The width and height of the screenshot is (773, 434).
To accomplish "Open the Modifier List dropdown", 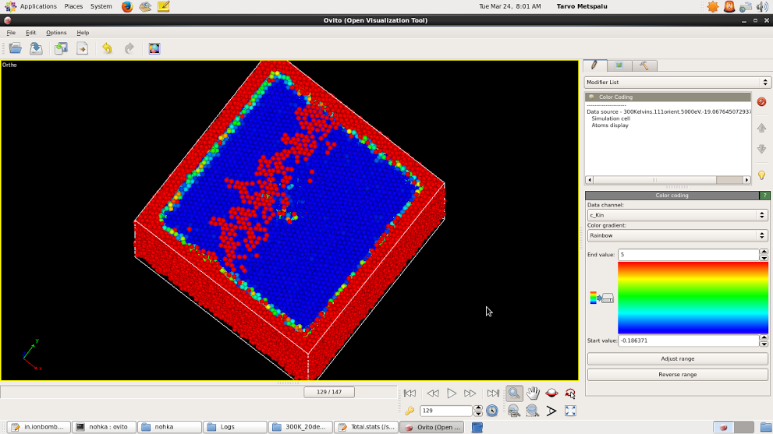I will (676, 83).
